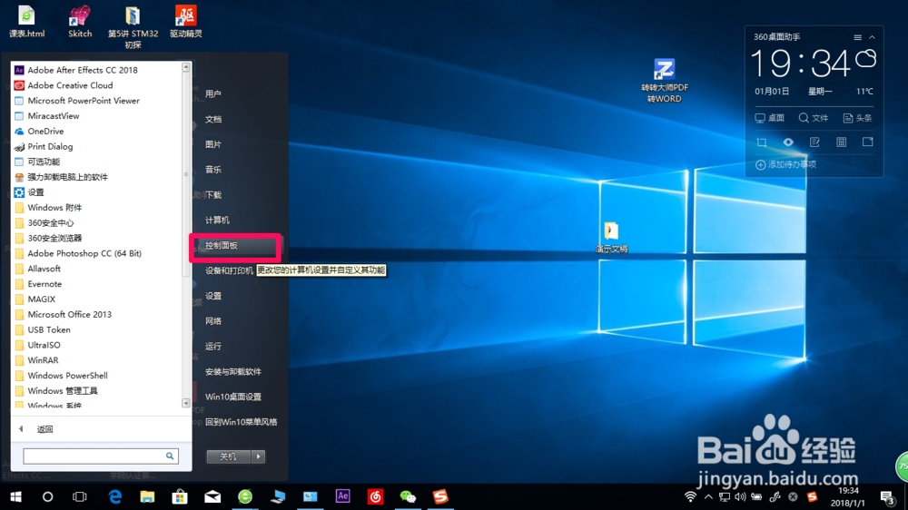This screenshot has width=908, height=510.
Task: Switch to 桌面 in 360 widget
Action: [770, 118]
